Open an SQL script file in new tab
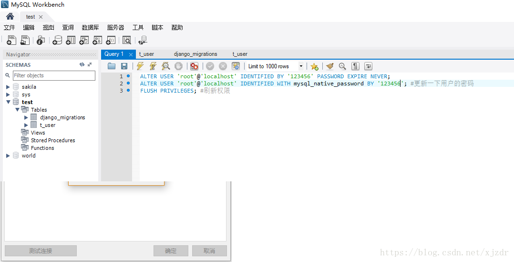 click(25, 40)
